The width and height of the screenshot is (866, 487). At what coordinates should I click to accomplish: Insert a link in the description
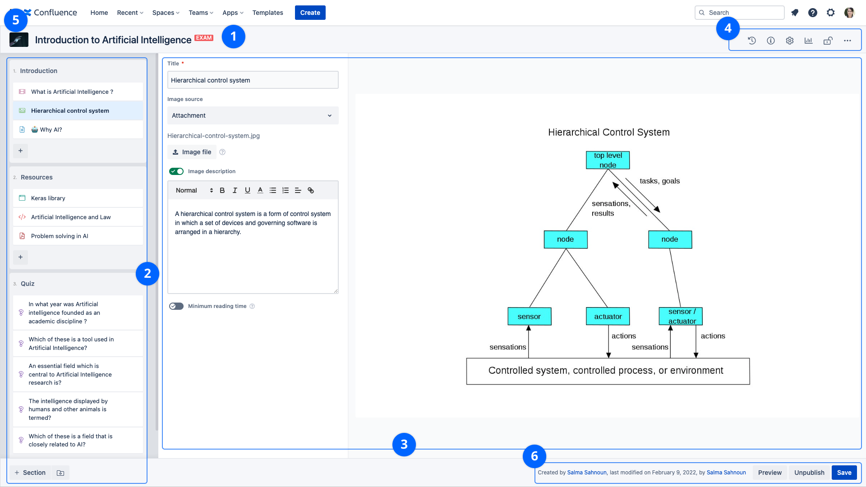[x=311, y=190]
